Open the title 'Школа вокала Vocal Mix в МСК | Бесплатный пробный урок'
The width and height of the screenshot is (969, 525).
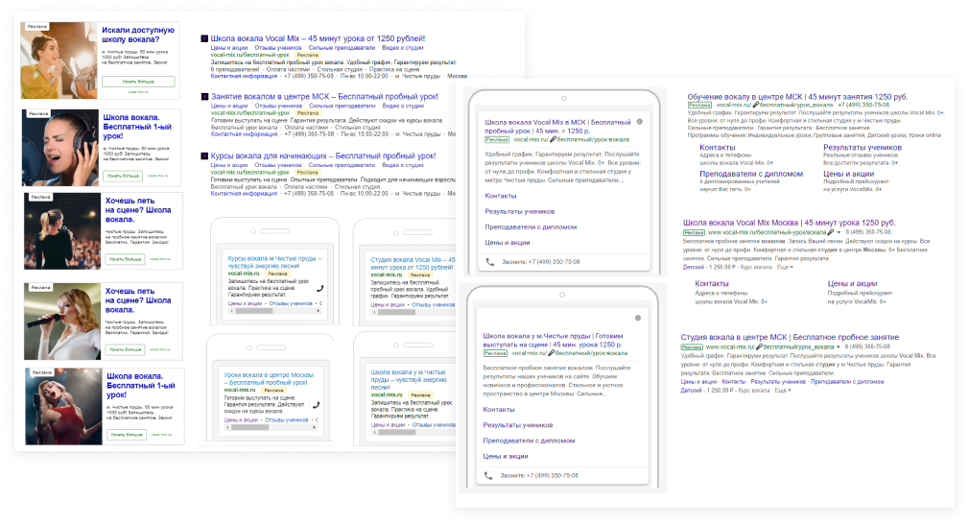(558, 127)
